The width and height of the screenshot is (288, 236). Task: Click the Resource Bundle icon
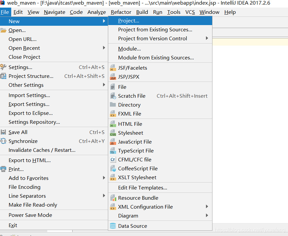click(113, 198)
